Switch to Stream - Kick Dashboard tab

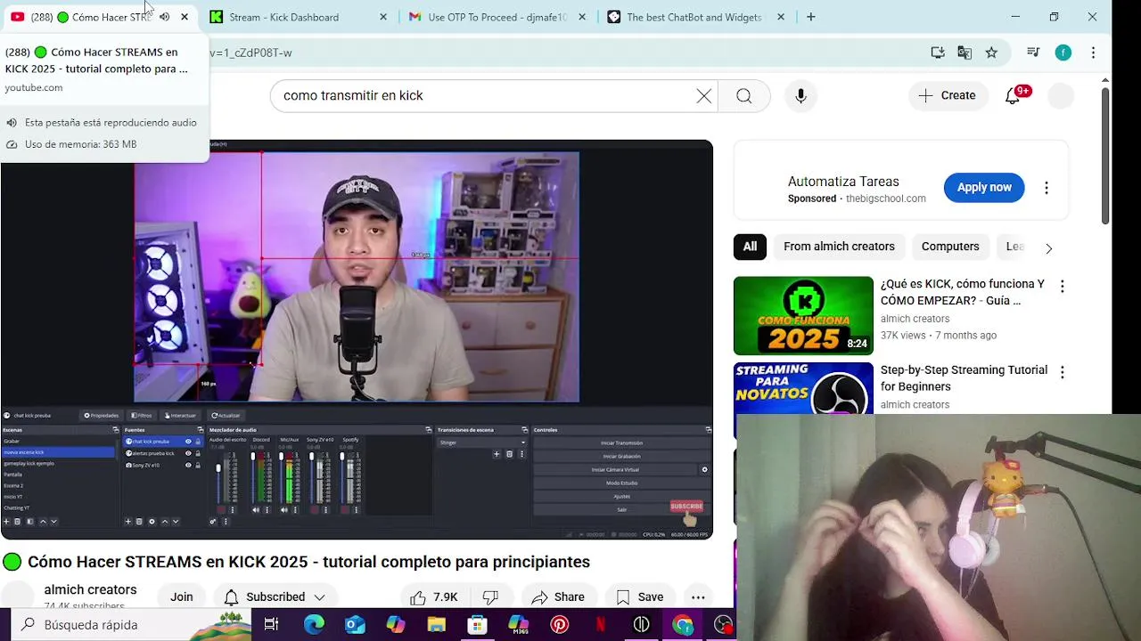point(283,17)
